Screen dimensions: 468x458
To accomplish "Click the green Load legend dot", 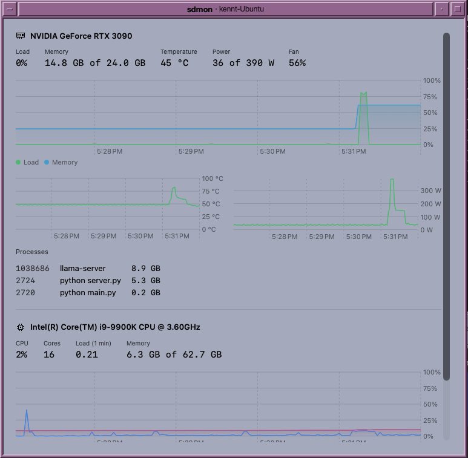I will click(18, 162).
